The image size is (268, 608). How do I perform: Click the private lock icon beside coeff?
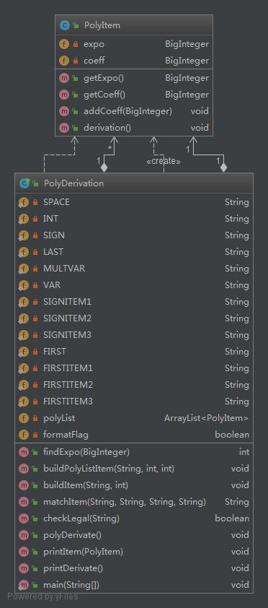point(76,61)
